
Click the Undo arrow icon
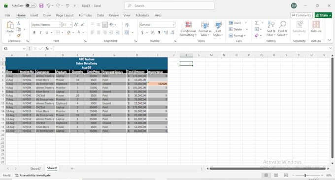pyautogui.click(x=48, y=5)
